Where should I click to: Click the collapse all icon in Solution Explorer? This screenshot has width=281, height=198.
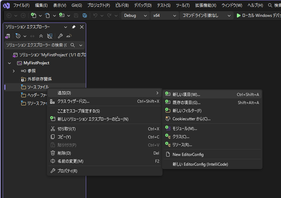pyautogui.click(x=41, y=36)
